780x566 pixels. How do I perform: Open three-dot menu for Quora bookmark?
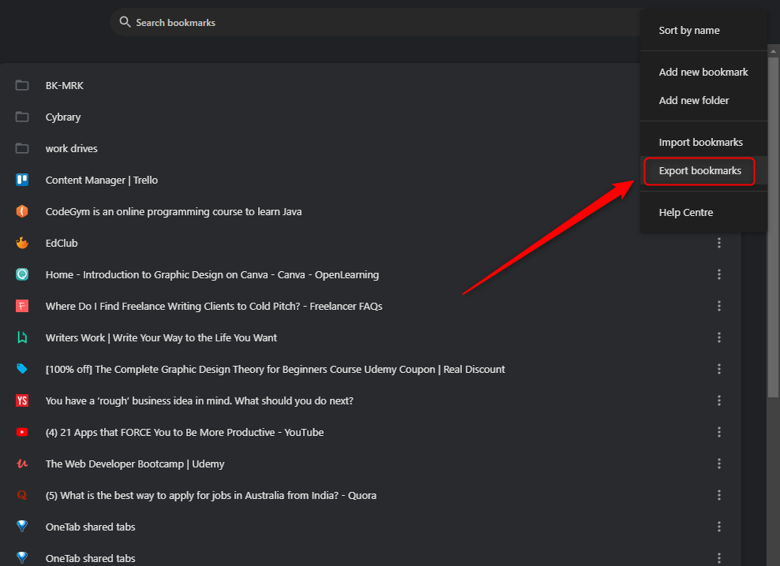point(718,495)
